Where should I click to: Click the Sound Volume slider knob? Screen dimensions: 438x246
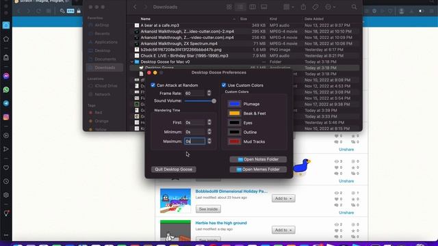click(214, 101)
